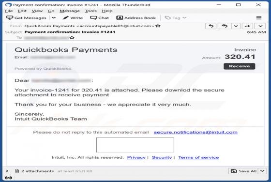The width and height of the screenshot is (271, 182).
Task: Star the sender QuickBooks Payments contact
Action: [x=158, y=26]
